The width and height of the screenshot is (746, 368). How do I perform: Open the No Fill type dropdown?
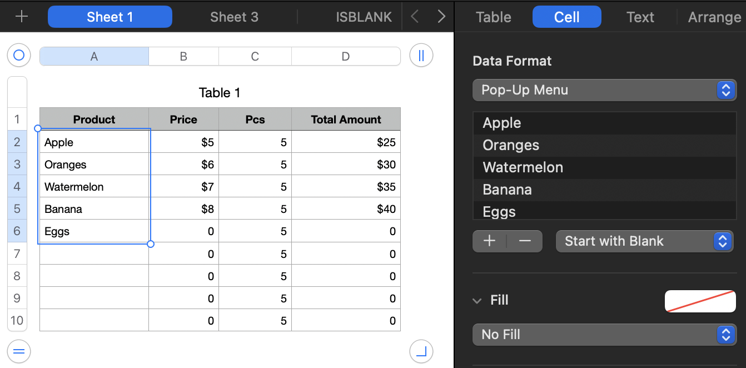(604, 335)
